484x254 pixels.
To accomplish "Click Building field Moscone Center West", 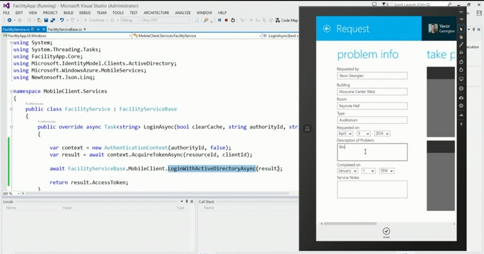I will 372,92.
